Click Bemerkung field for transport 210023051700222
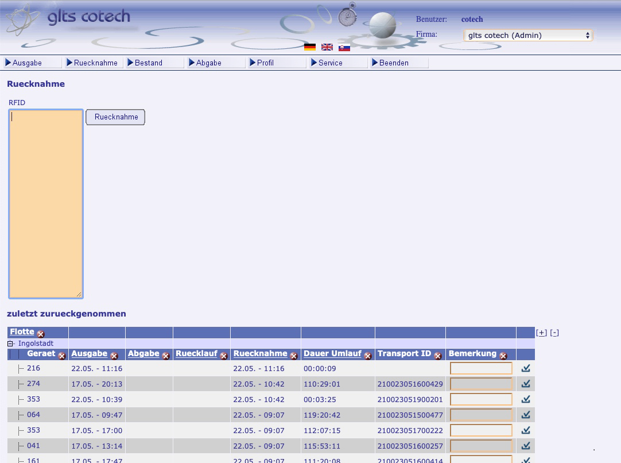 point(481,430)
